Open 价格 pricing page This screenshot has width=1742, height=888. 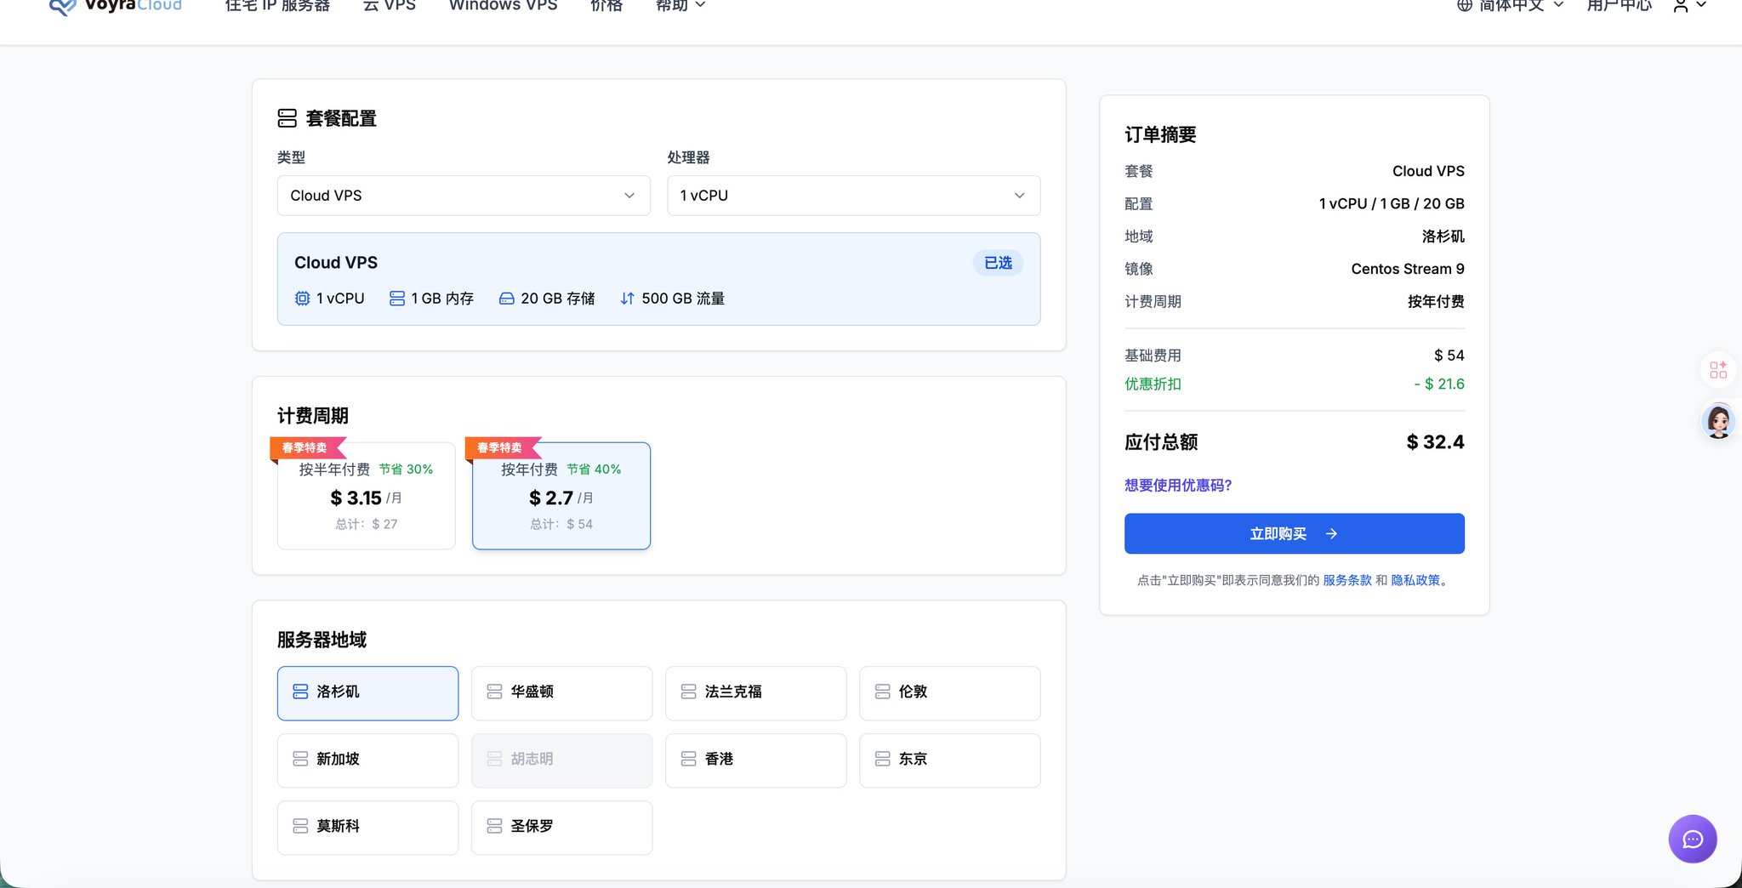(x=606, y=5)
